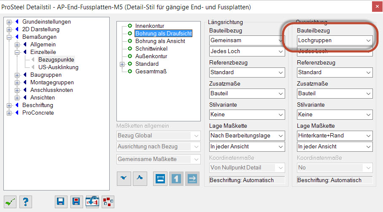Image resolution: width=383 pixels, height=212 pixels.
Task: Click the move down arrow icon
Action: pyautogui.click(x=124, y=178)
